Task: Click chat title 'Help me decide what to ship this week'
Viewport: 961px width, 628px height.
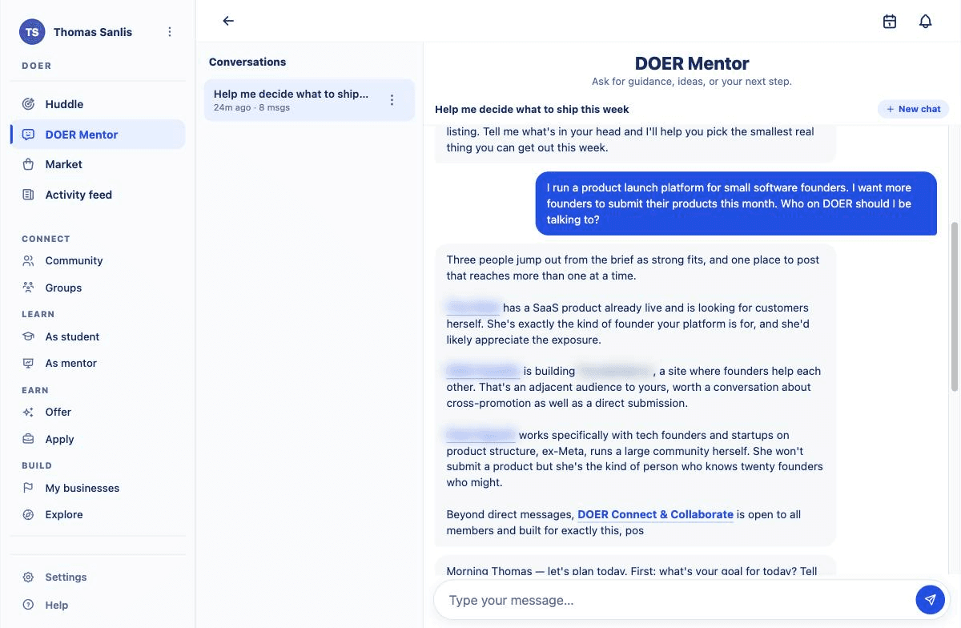Action: (x=532, y=109)
